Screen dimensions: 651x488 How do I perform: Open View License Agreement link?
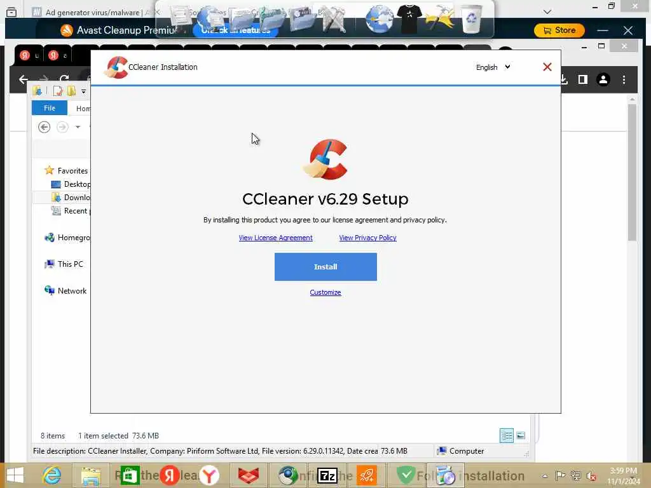(276, 238)
